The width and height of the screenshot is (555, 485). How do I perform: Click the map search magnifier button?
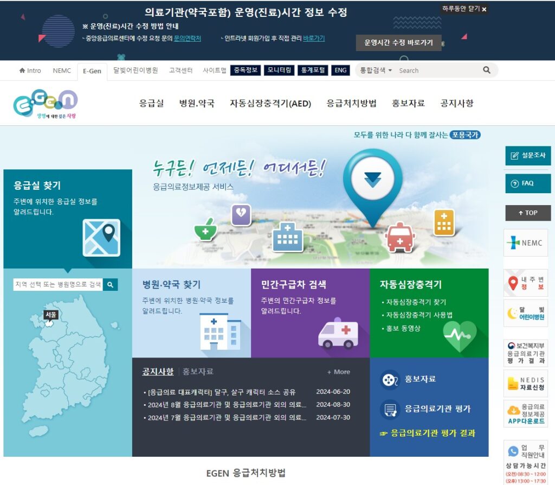coord(110,284)
